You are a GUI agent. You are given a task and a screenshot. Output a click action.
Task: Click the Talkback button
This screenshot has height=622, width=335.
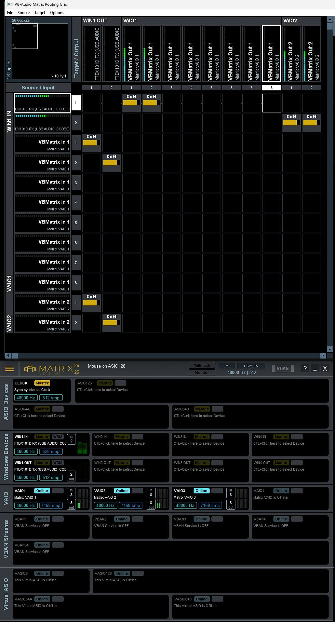tap(202, 366)
